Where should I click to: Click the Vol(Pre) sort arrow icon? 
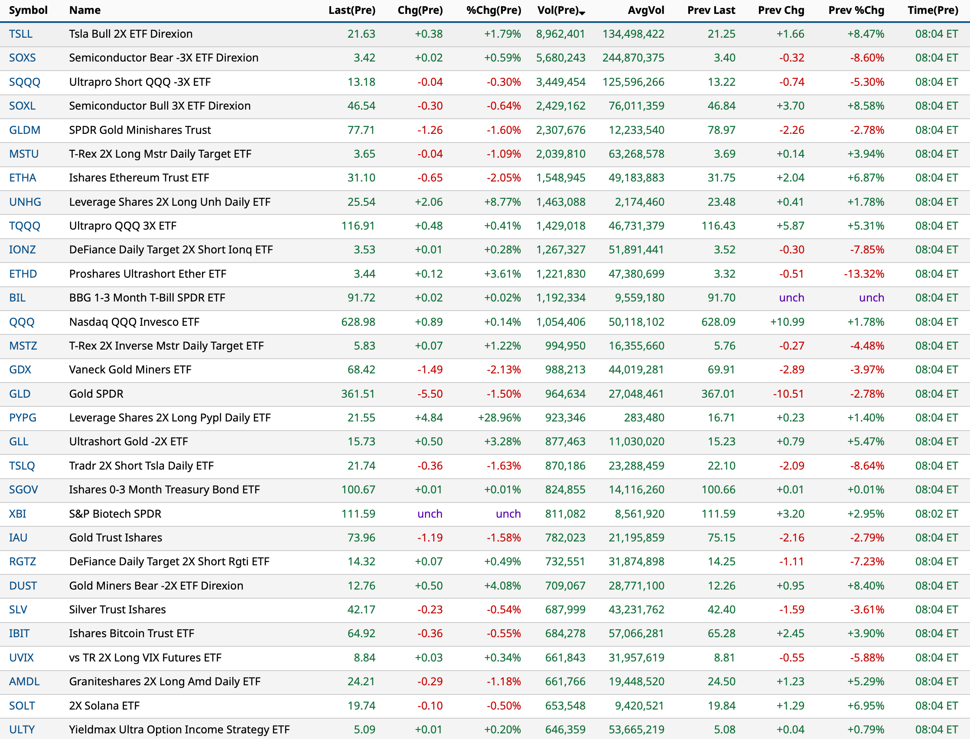click(x=582, y=13)
